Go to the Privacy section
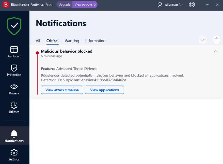Image resolution: width=223 pixels, height=164 pixels. (14, 89)
